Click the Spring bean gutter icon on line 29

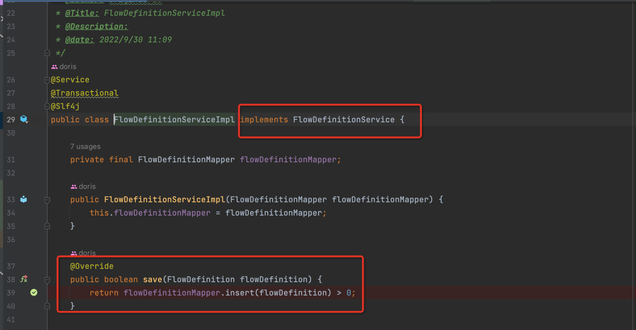click(x=24, y=119)
